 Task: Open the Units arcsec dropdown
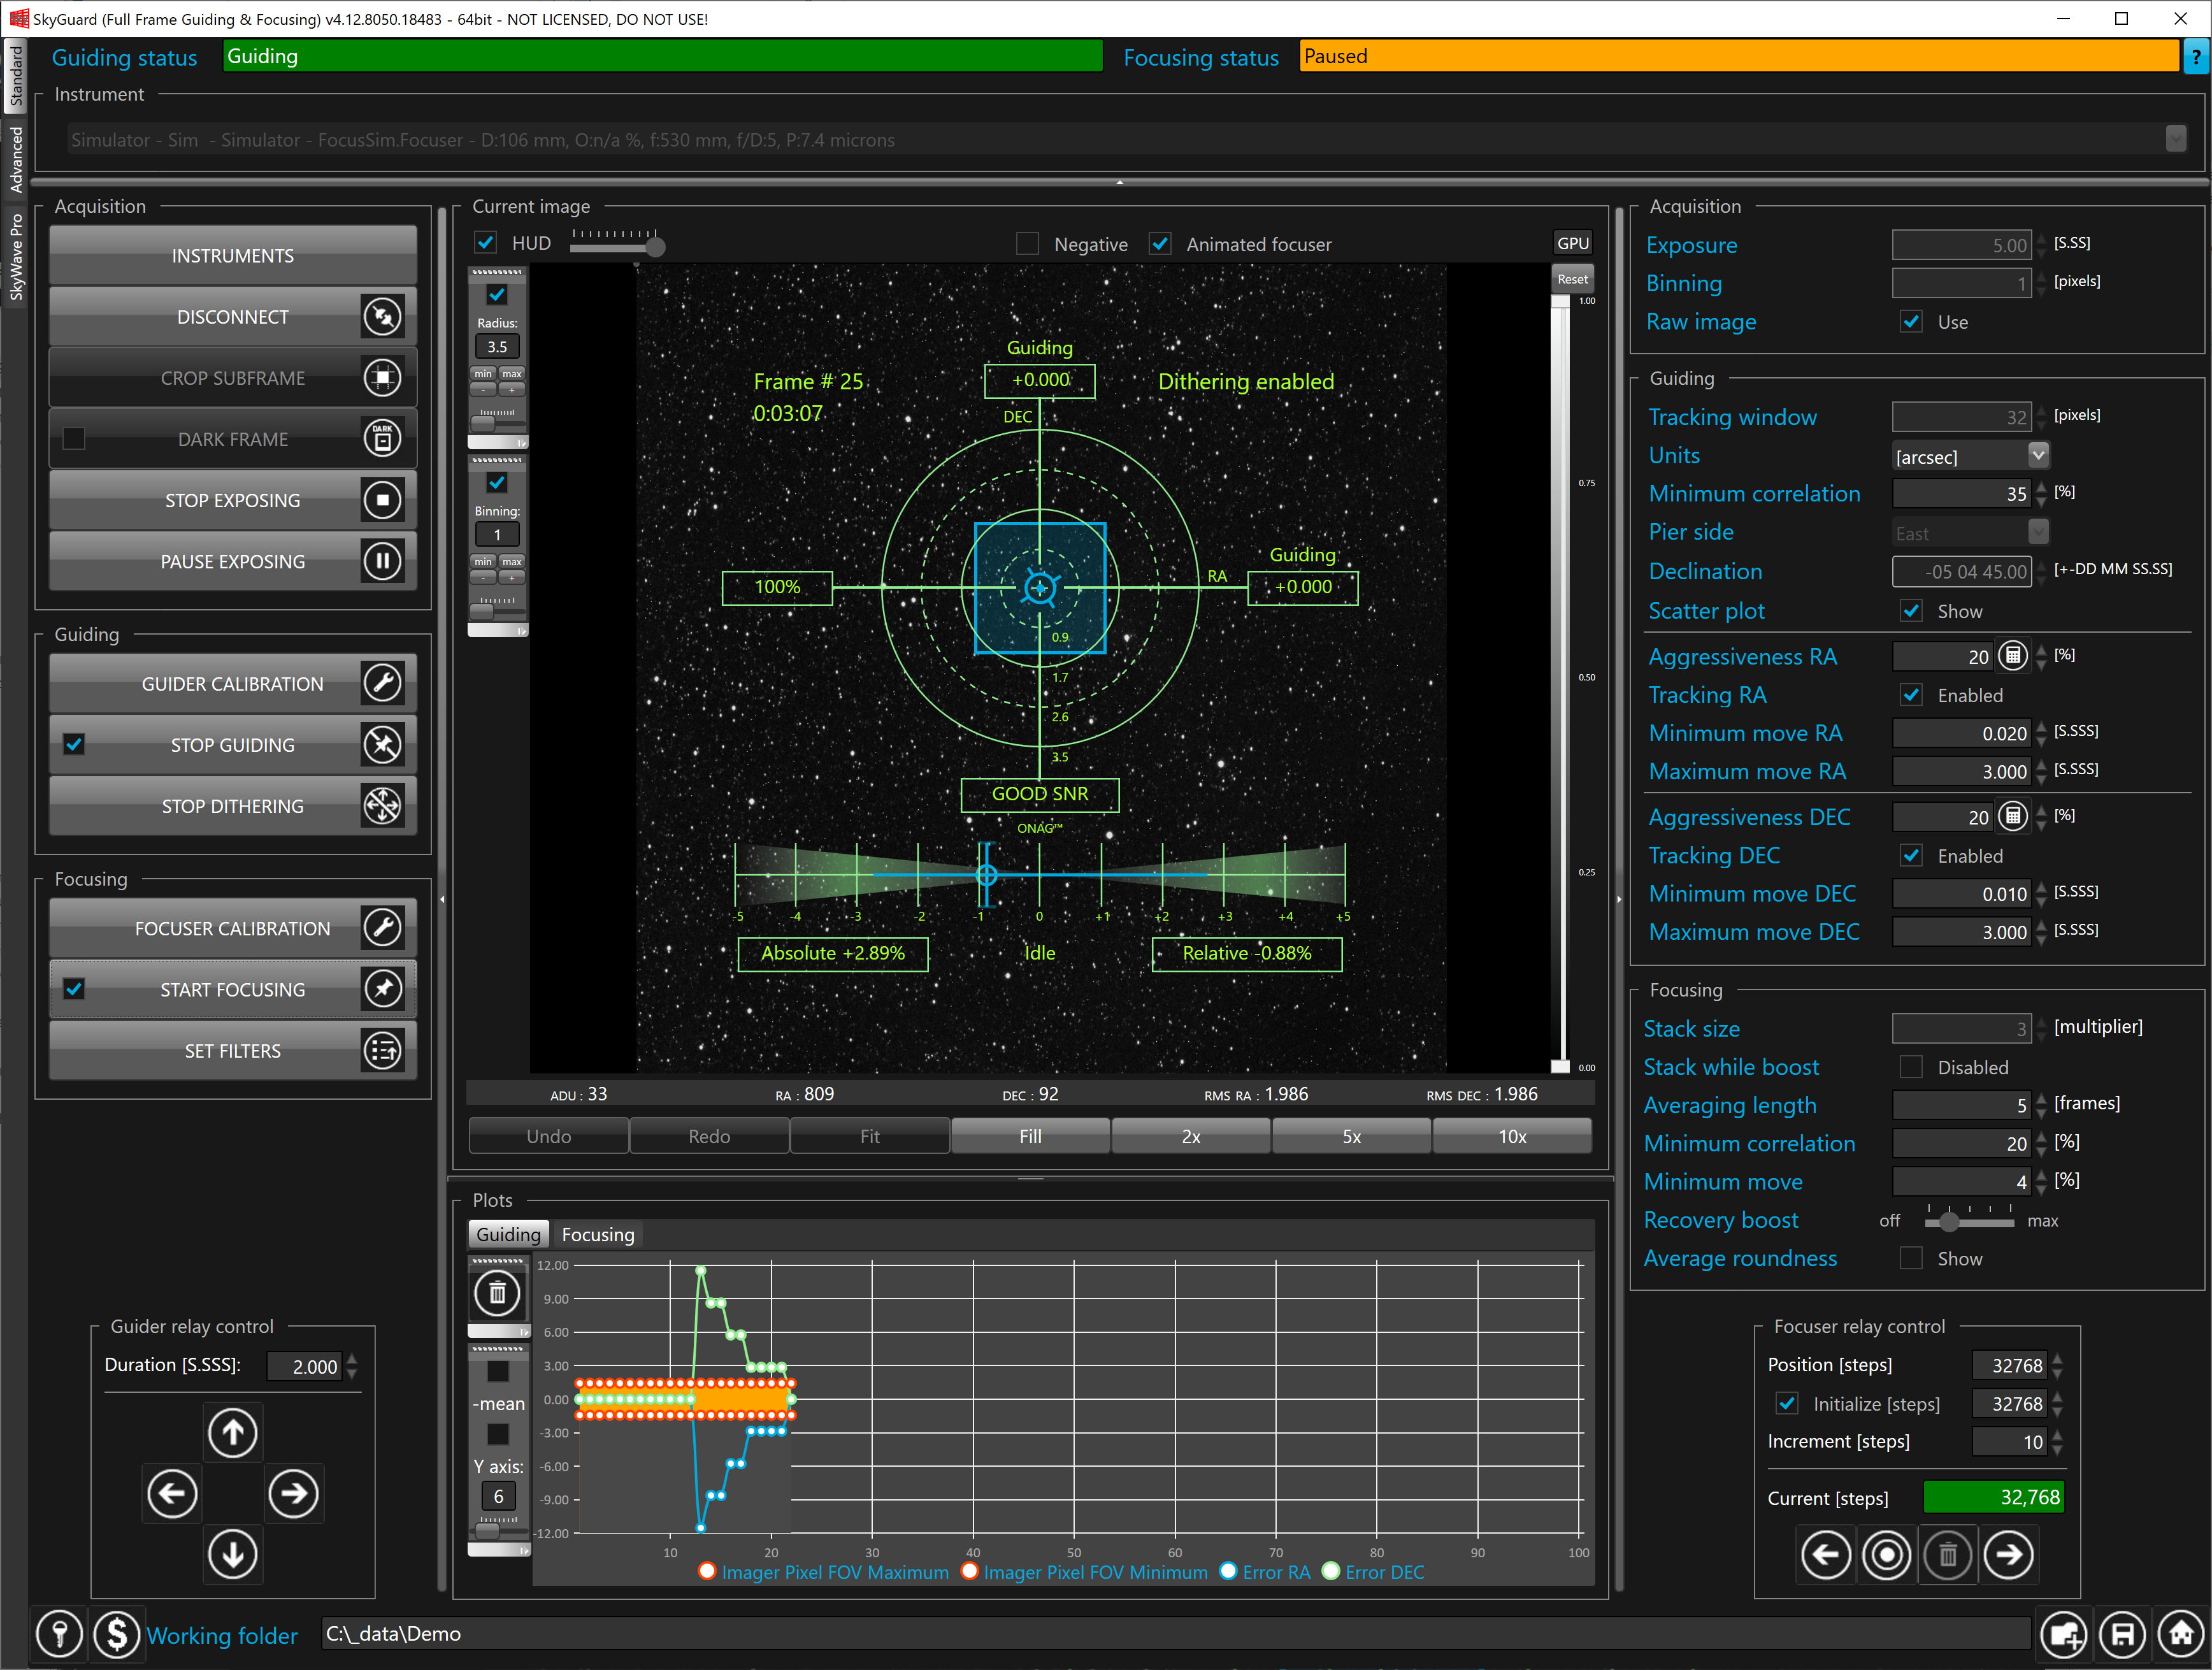(2038, 455)
